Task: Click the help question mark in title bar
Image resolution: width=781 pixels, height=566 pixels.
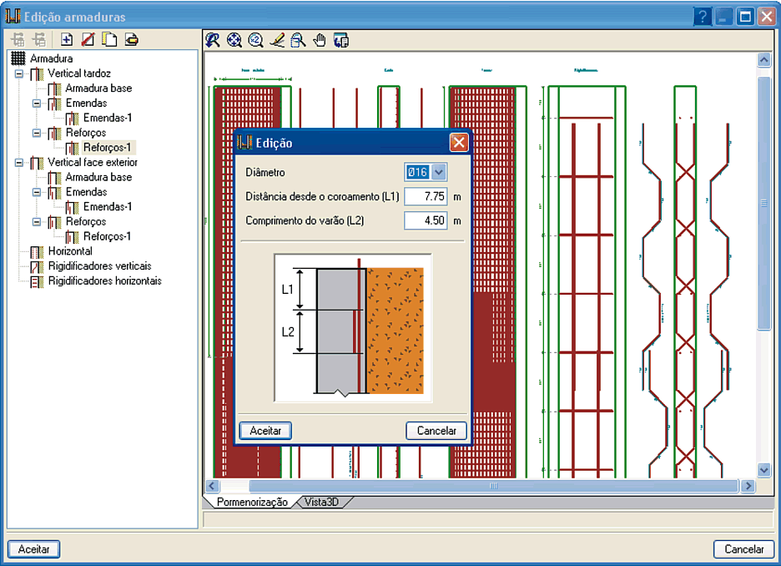Action: pyautogui.click(x=703, y=16)
